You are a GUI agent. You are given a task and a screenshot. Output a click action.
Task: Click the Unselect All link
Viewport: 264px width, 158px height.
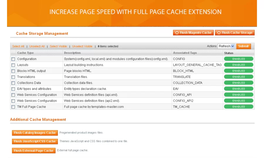point(37,46)
